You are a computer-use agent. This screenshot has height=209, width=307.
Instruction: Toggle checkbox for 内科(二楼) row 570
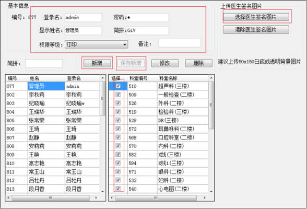[118, 146]
